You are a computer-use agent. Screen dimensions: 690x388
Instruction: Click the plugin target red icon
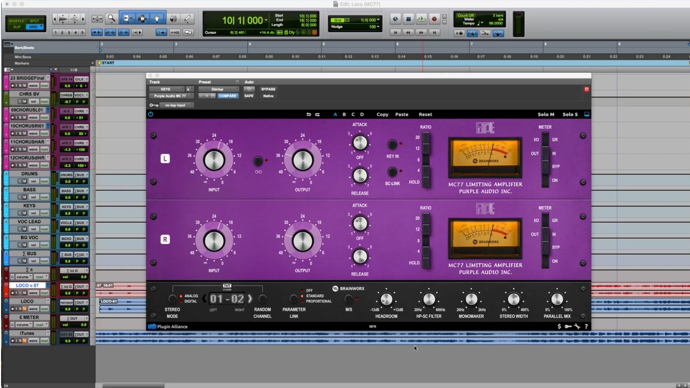tap(586, 89)
